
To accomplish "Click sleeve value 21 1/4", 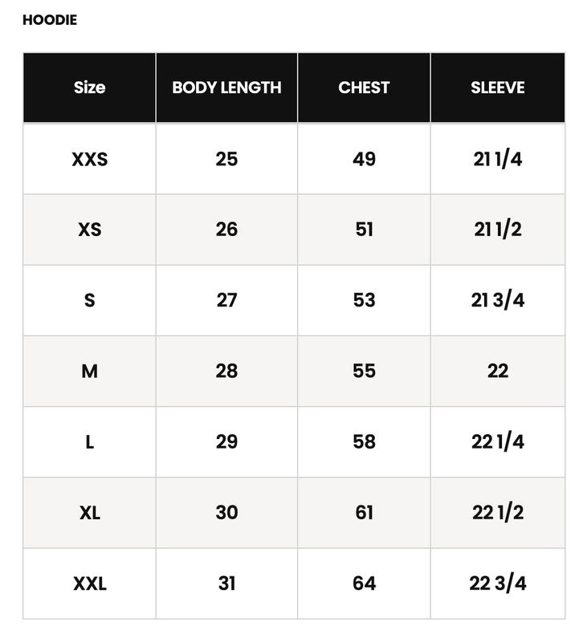I will tap(497, 159).
